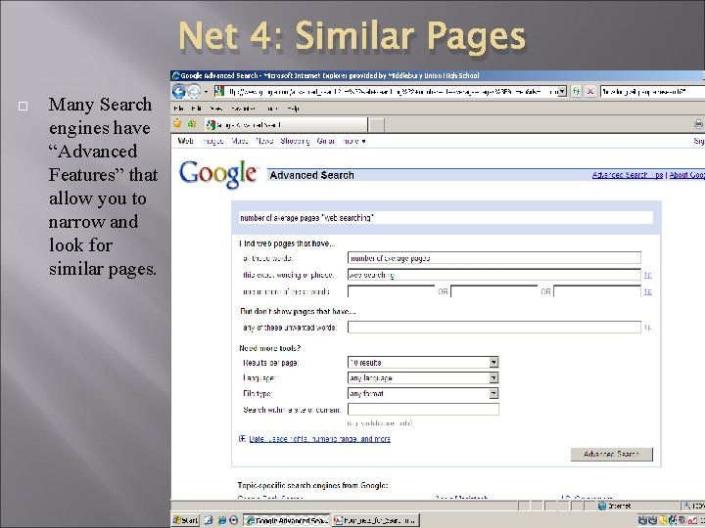Click the Web link in Google's top navigation
Image resolution: width=705 pixels, height=528 pixels.
[185, 141]
